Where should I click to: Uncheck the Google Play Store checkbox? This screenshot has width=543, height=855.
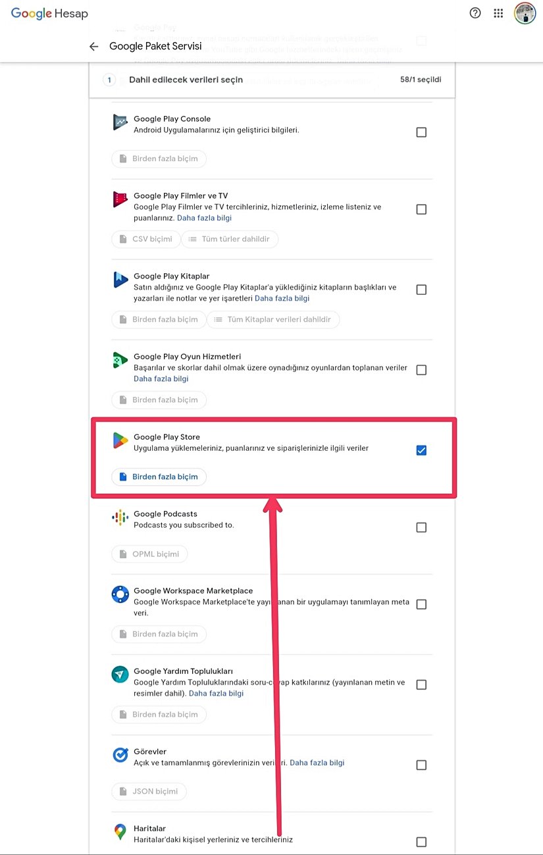[421, 450]
